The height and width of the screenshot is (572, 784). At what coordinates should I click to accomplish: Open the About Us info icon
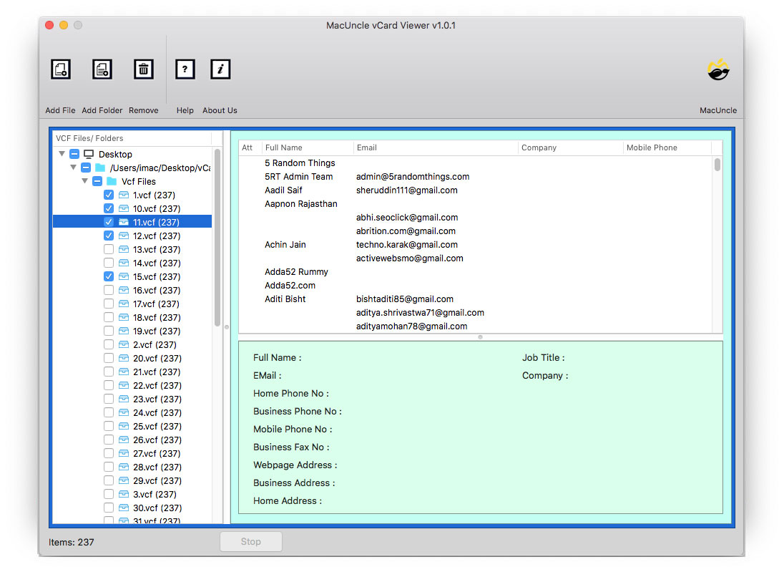[x=220, y=69]
